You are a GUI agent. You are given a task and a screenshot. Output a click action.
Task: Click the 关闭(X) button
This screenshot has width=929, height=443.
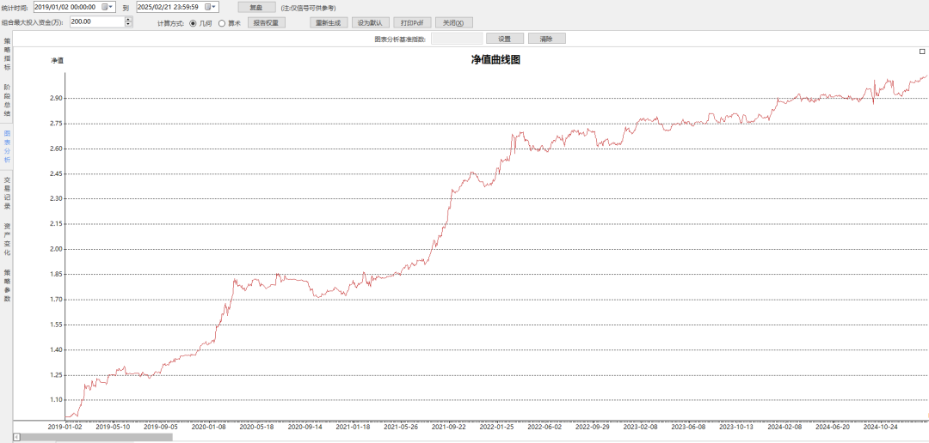453,23
